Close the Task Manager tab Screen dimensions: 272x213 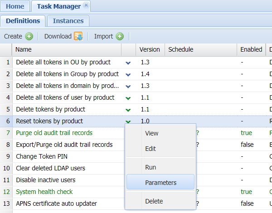86,6
